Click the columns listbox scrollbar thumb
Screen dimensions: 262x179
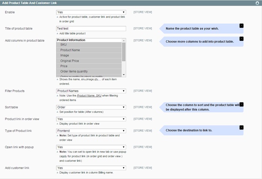point(123,52)
